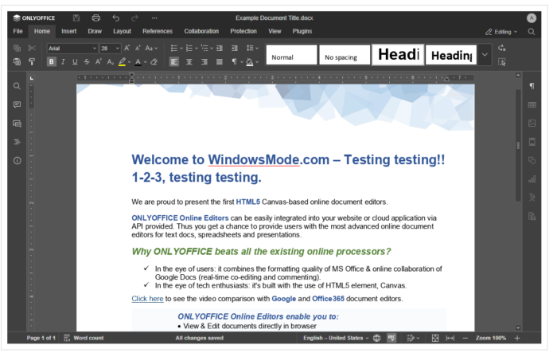557x353 pixels.
Task: Open the three-dots quick access menu
Action: 154,18
